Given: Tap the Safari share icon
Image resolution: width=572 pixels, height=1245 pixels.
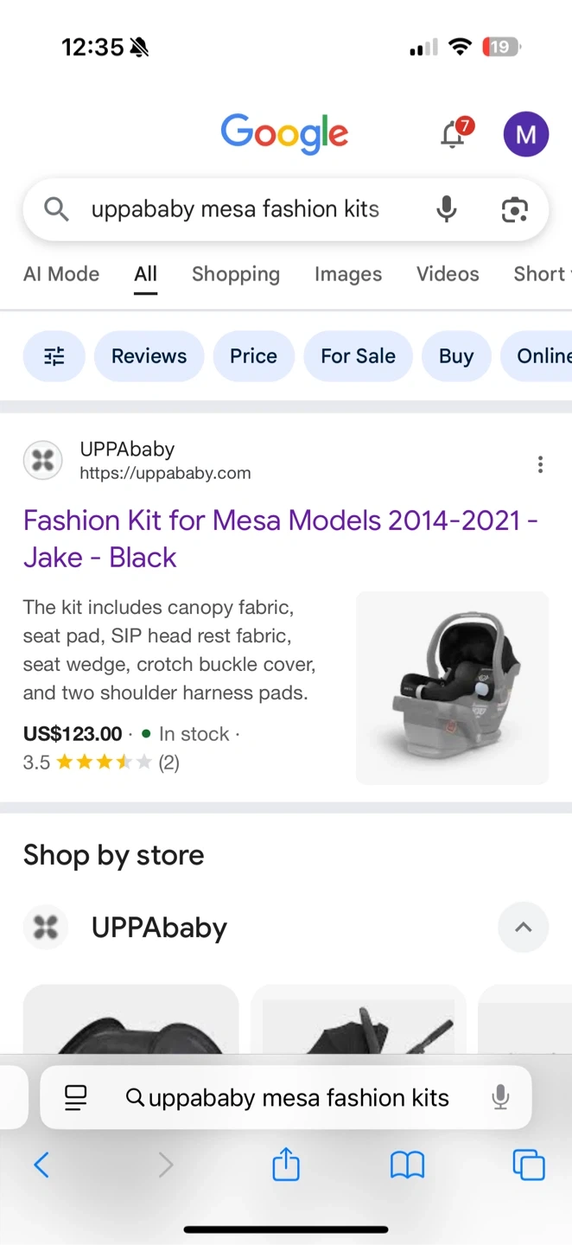Looking at the screenshot, I should pyautogui.click(x=286, y=1165).
